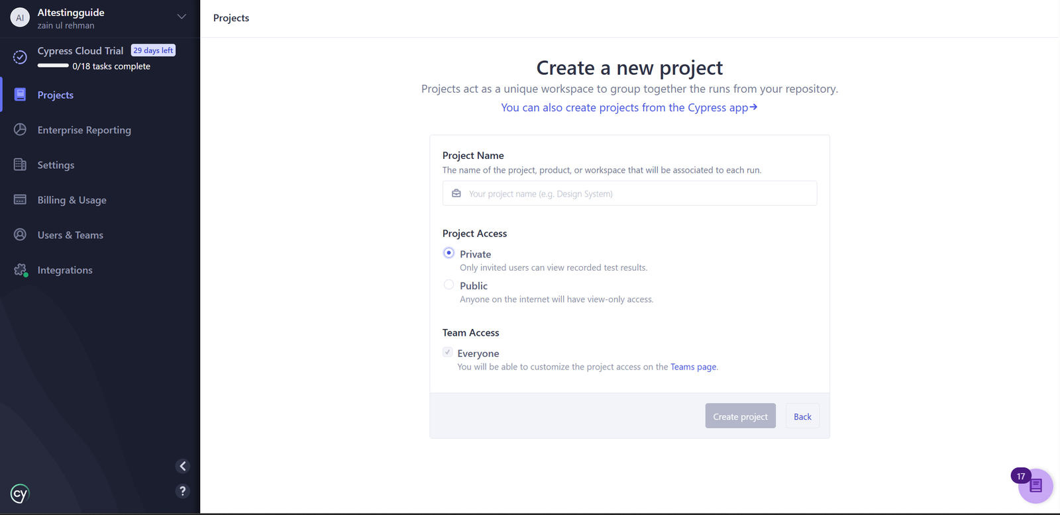
Task: Click the Integrations puzzle icon
Action: pos(21,270)
